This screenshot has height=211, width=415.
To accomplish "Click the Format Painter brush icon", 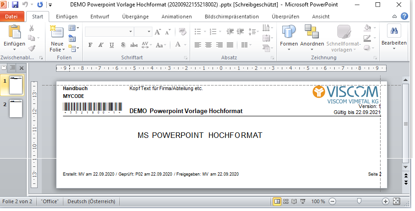I will click(x=32, y=48).
